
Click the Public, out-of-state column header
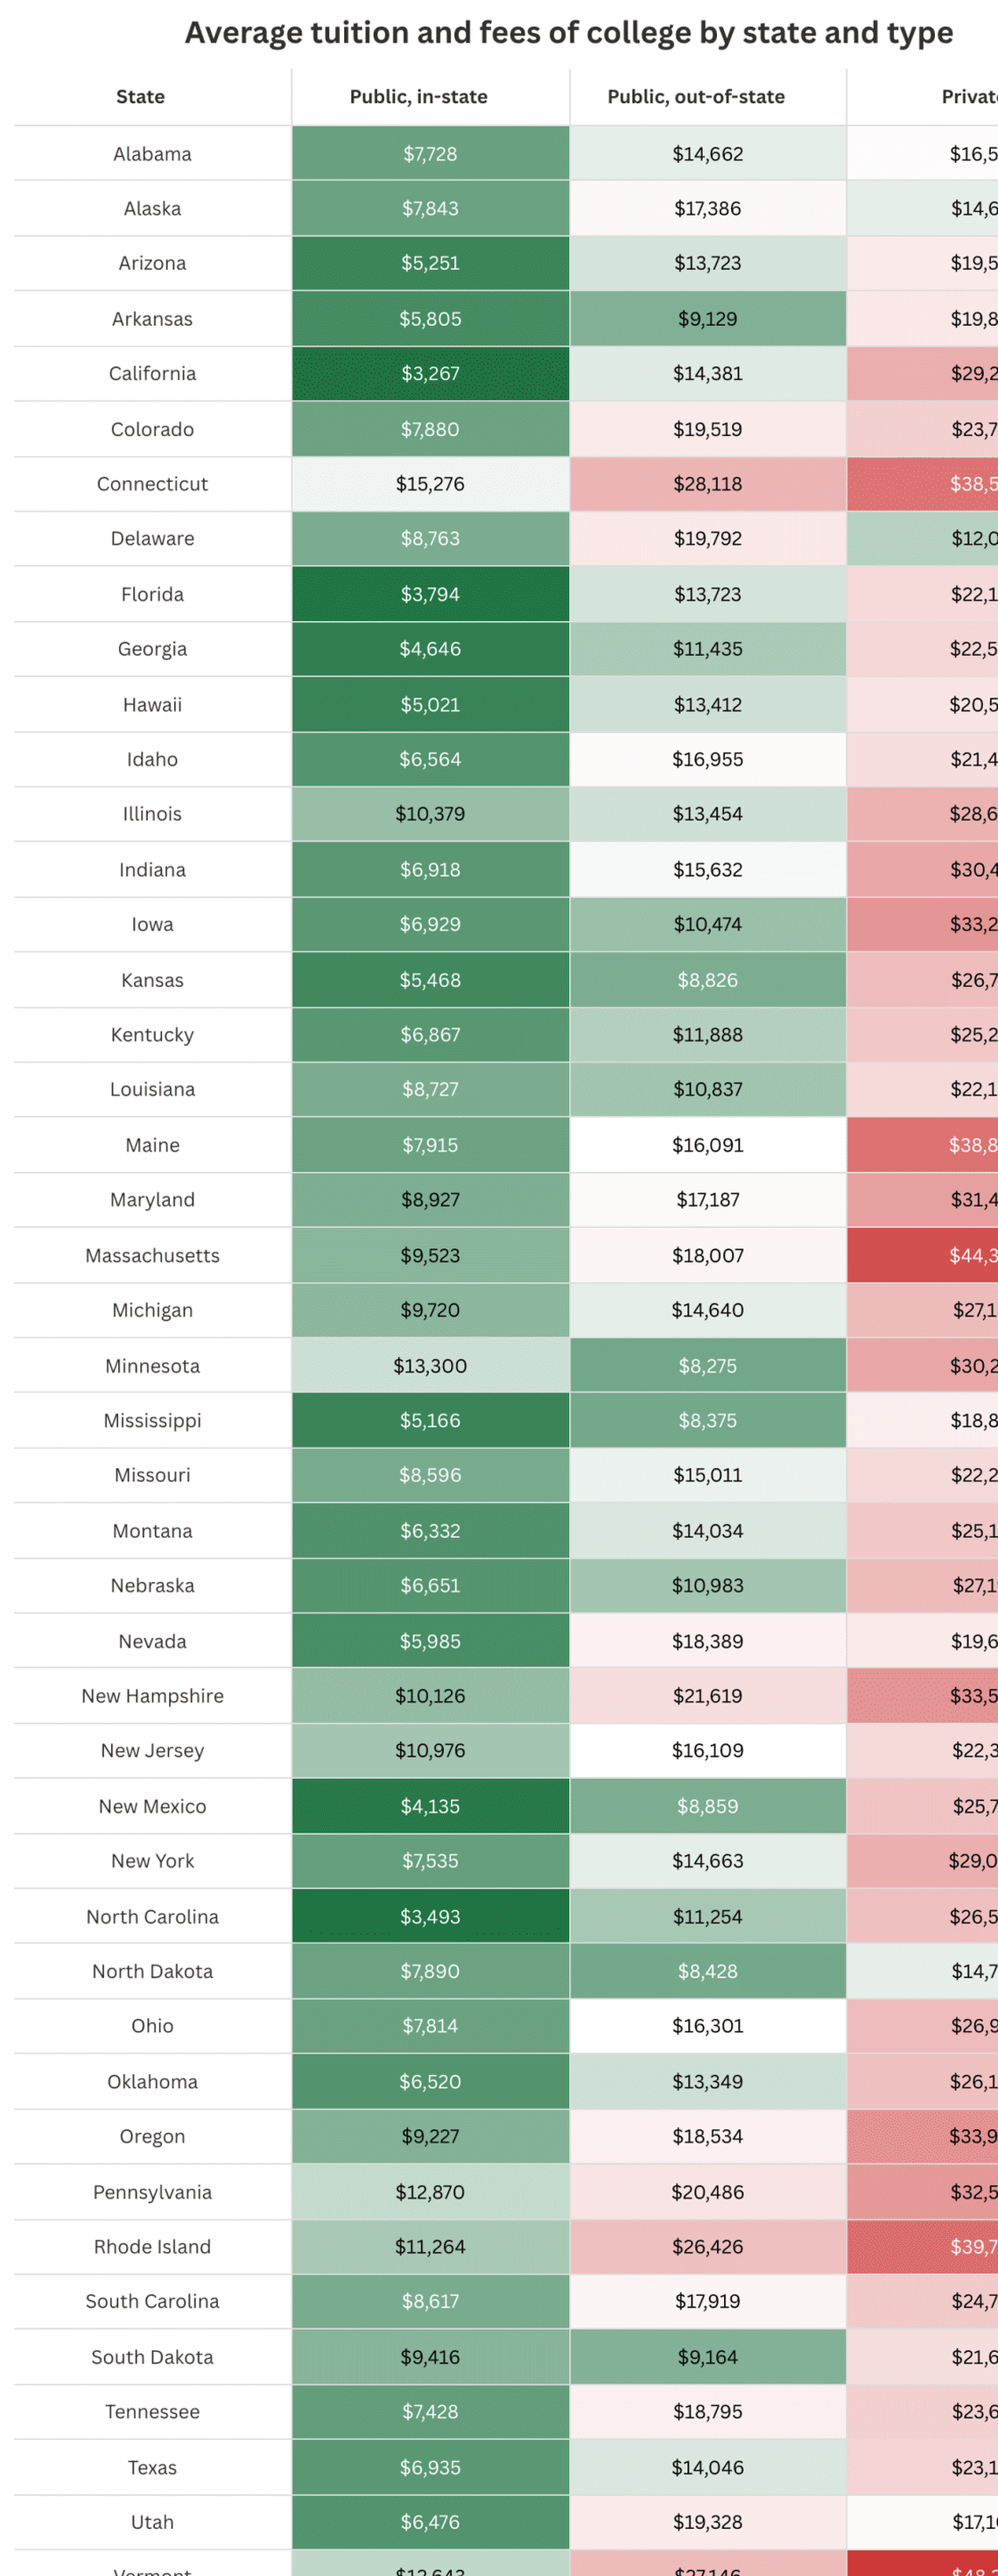(695, 97)
